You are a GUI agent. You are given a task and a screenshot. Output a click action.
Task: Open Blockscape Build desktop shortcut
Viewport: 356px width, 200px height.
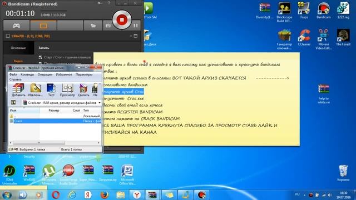coord(284,12)
